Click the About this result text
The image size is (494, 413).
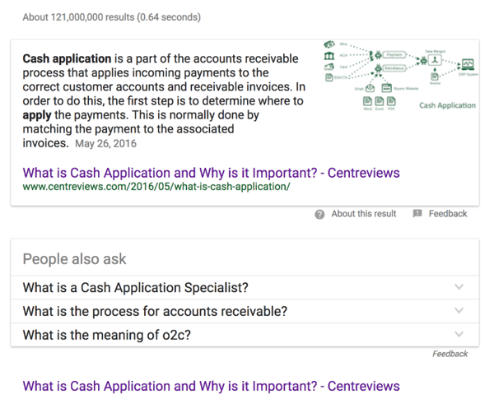363,214
